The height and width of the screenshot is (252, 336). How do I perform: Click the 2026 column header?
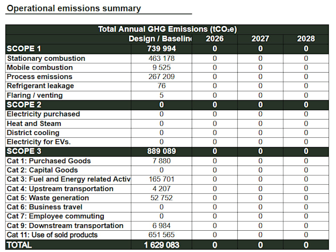click(214, 39)
